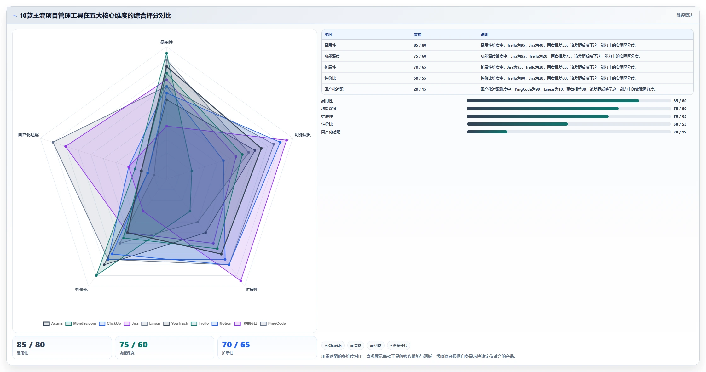This screenshot has height=372, width=706.
Task: Click description mentioning Trello为90, Jira为30
Action: tap(559, 78)
